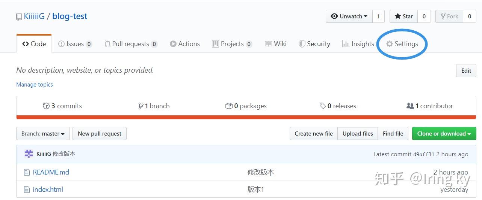Open the 0 releases page
Viewport: 482px width, 200px height.
pos(338,106)
